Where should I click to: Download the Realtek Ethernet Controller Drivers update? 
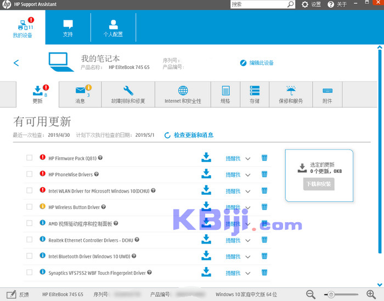(206, 240)
